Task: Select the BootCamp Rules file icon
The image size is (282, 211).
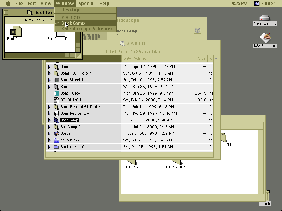Action: [61, 34]
